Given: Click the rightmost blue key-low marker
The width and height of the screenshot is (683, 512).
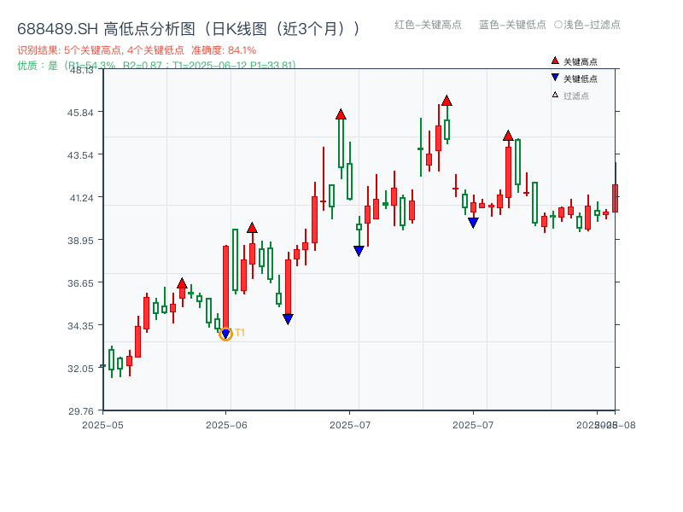Looking at the screenshot, I should (x=472, y=221).
